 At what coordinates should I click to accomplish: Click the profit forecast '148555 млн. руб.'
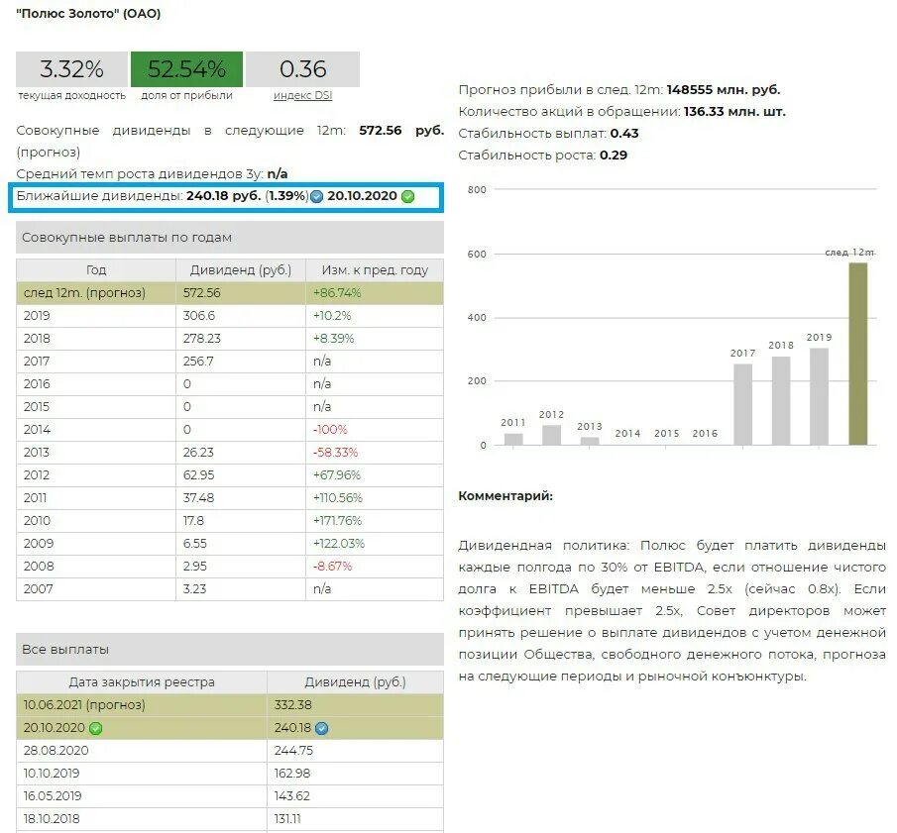click(724, 90)
